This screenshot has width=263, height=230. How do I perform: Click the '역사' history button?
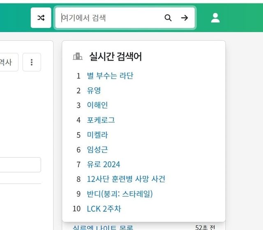pos(7,62)
